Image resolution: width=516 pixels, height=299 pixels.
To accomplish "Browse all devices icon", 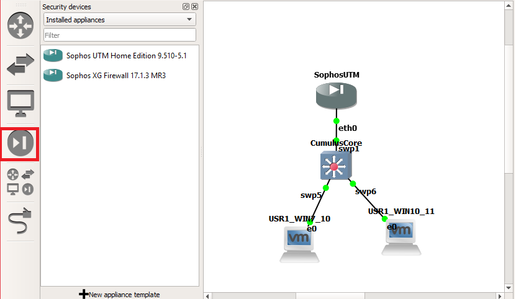I will pyautogui.click(x=20, y=182).
